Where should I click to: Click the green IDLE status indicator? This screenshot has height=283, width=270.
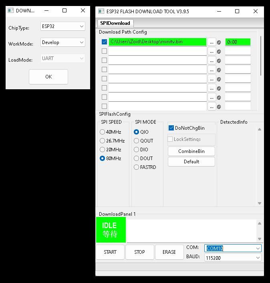[x=111, y=230]
